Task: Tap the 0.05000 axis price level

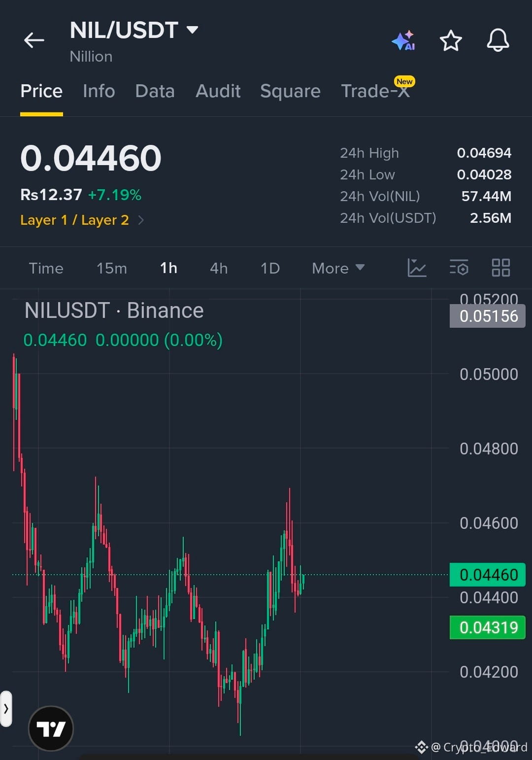Action: pyautogui.click(x=489, y=374)
